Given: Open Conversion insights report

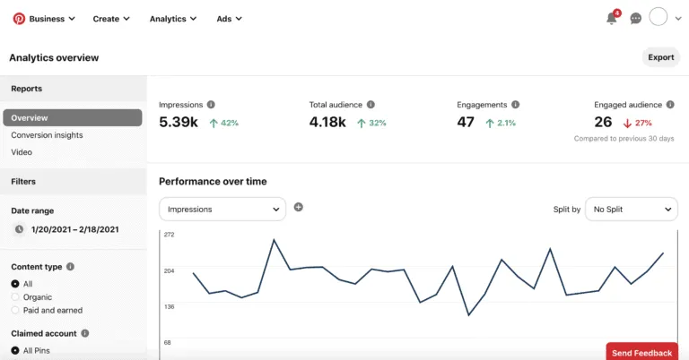Looking at the screenshot, I should click(x=47, y=135).
